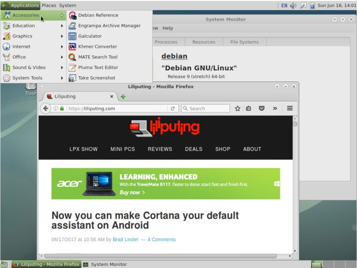Click the workspace switcher on bottom panel
The height and width of the screenshot is (268, 357).
click(334, 264)
